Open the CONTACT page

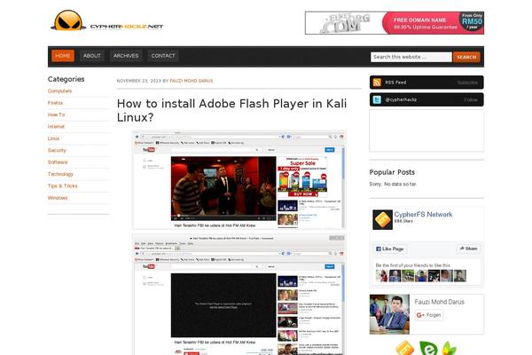(x=163, y=56)
